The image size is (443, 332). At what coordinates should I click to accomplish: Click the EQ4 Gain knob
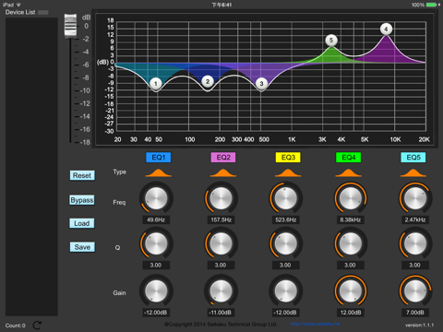pos(351,290)
